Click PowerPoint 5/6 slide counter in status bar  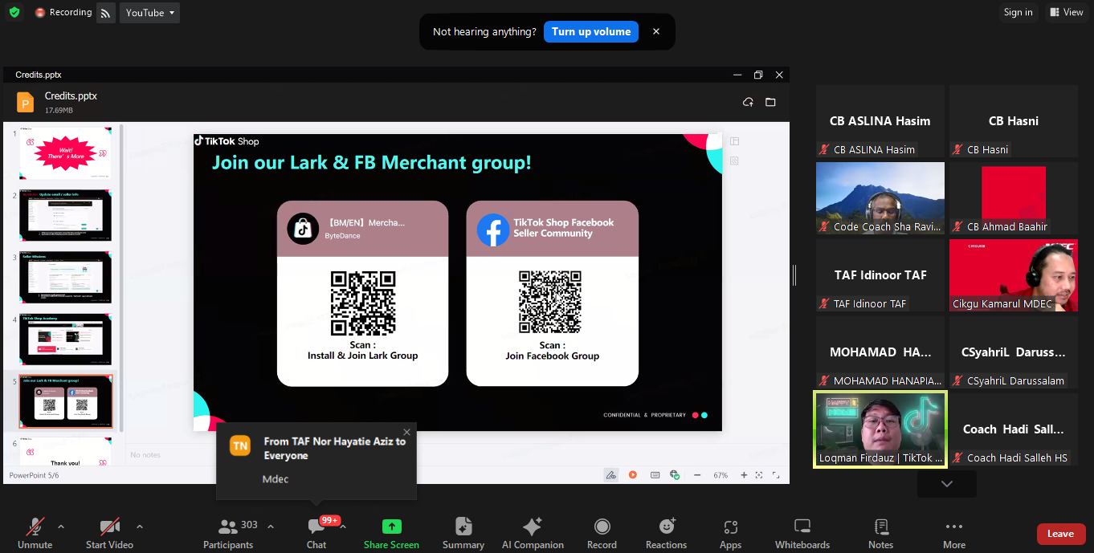click(x=34, y=475)
